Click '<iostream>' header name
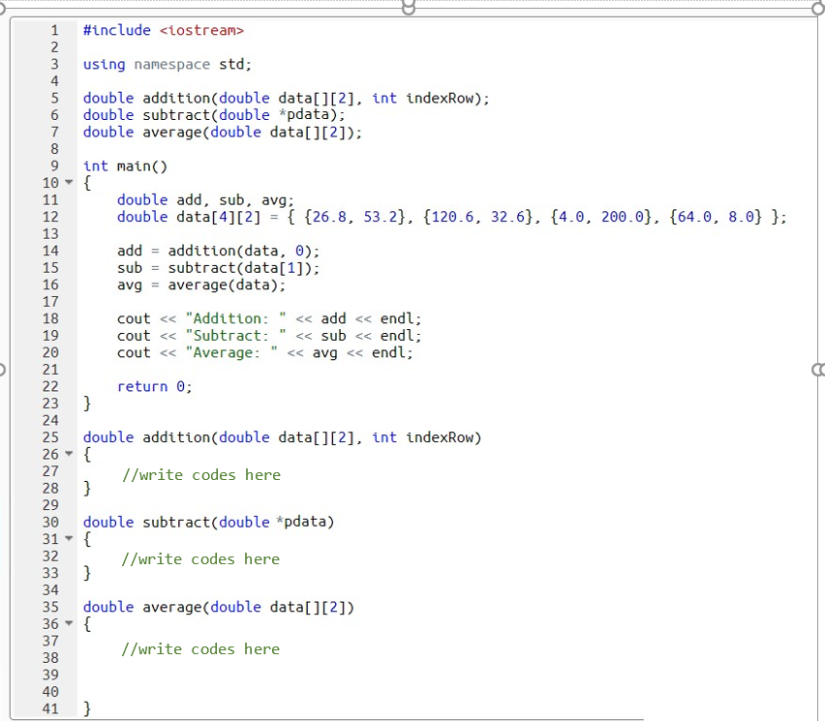This screenshot has width=825, height=721. 201,31
